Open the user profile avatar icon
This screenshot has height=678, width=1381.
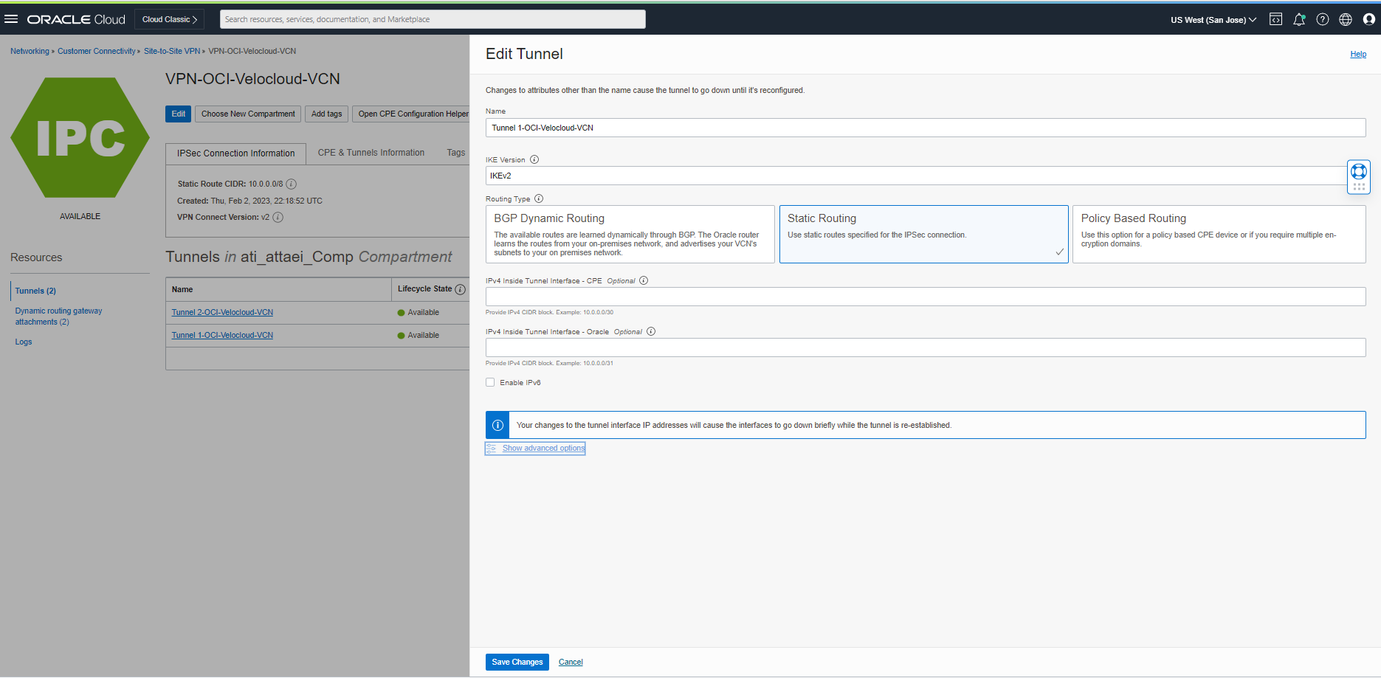(1369, 20)
